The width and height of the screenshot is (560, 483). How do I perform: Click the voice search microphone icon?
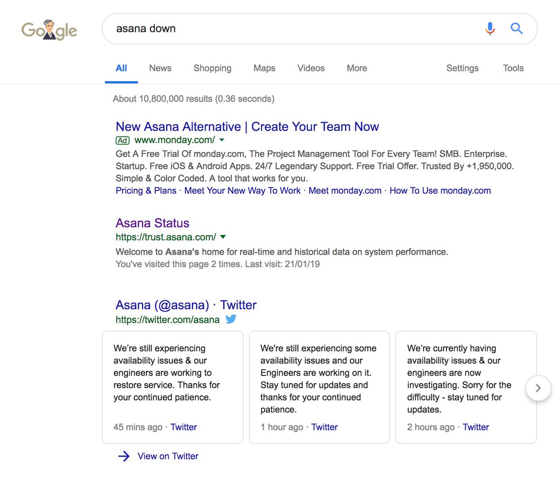pyautogui.click(x=490, y=28)
